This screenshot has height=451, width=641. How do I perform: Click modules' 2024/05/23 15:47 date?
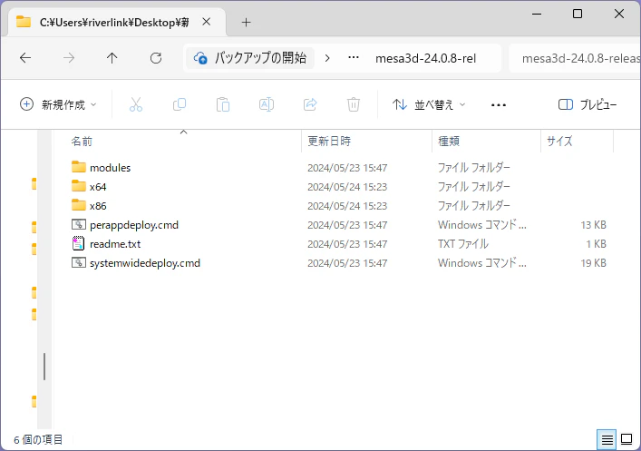347,168
